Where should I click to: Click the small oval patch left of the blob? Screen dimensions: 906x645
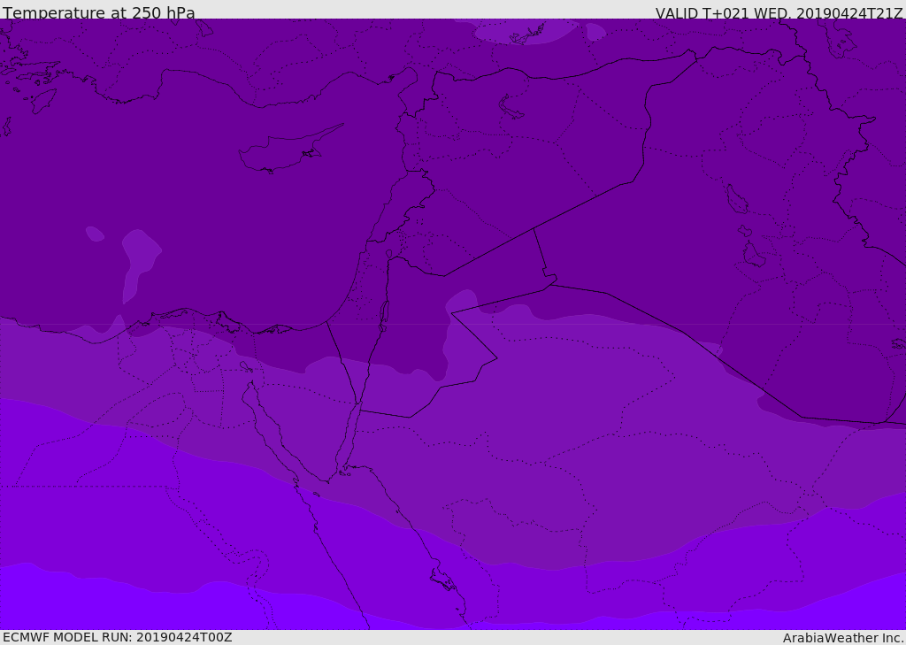[95, 234]
